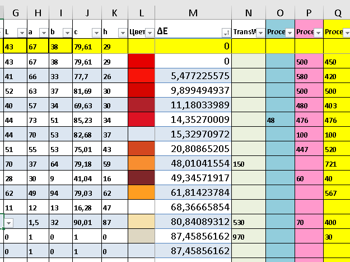Select column N header
This screenshot has width=350, height=262.
tap(249, 13)
